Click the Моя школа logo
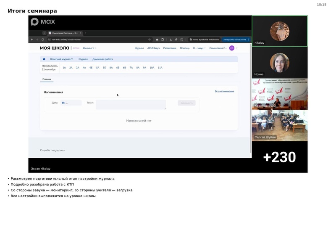336x238 pixels. click(55, 48)
